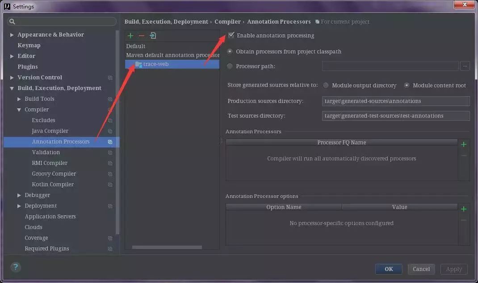Add an annotation processor option with plus
The width and height of the screenshot is (478, 283).
click(464, 209)
